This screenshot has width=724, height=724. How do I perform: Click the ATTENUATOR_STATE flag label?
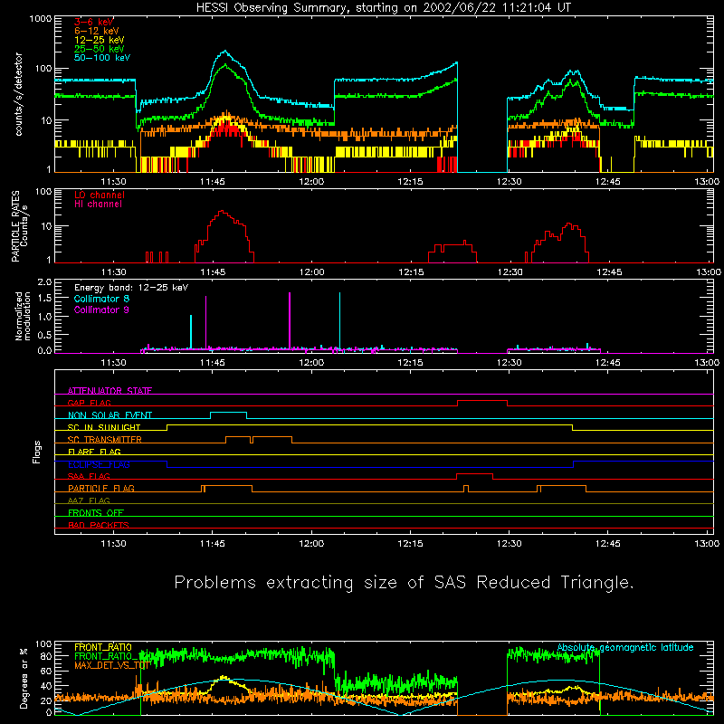(x=110, y=391)
